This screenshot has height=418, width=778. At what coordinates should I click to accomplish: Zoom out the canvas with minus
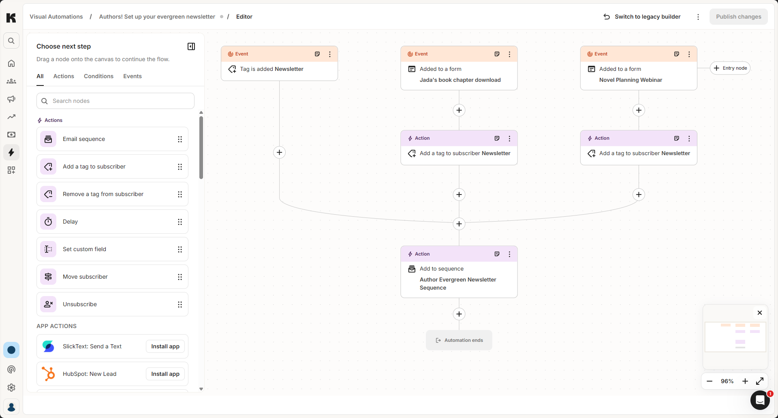coord(710,381)
